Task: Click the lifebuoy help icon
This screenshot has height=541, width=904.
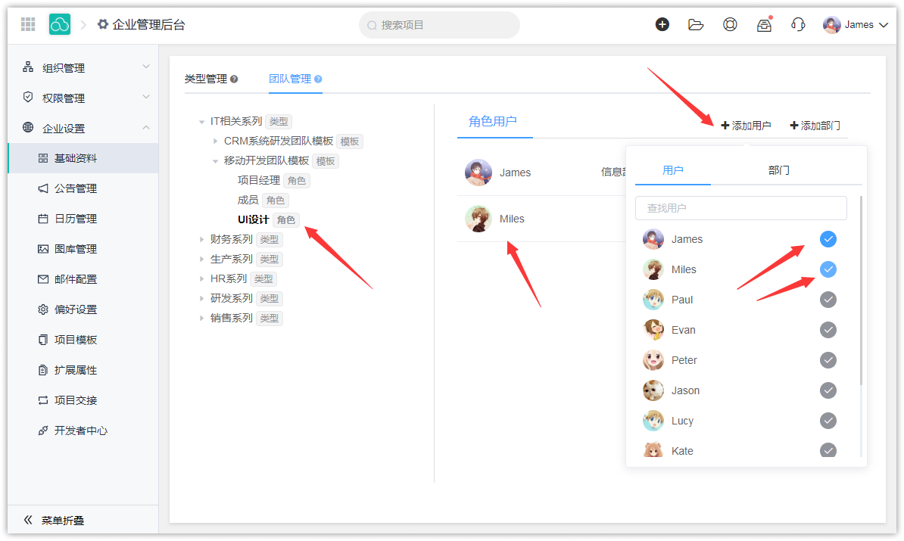Action: [730, 24]
